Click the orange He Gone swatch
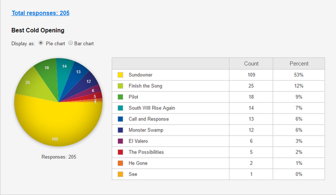336x195 pixels. tap(120, 163)
